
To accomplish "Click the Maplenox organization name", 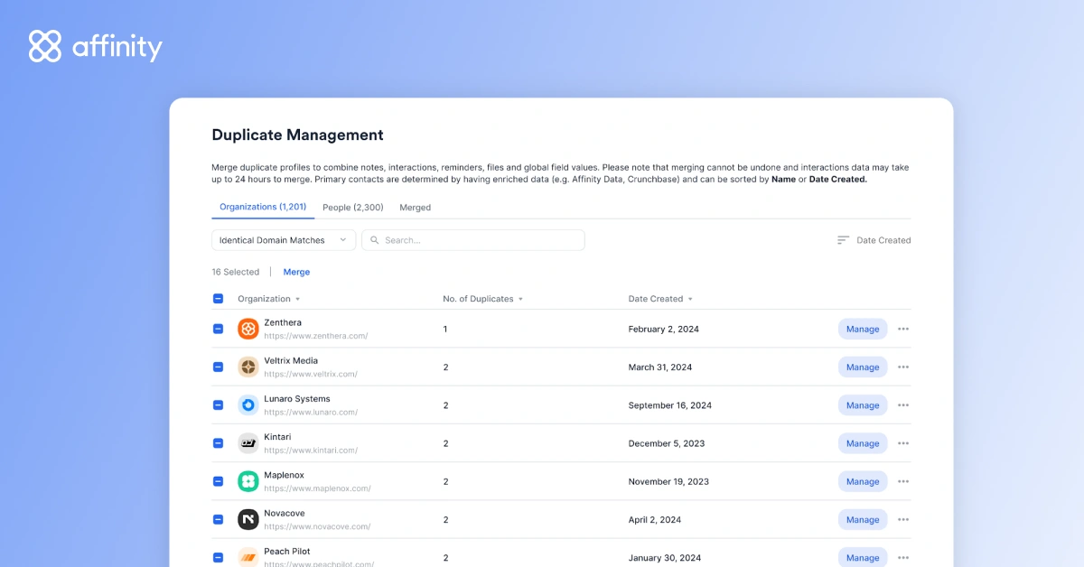I will coord(284,475).
